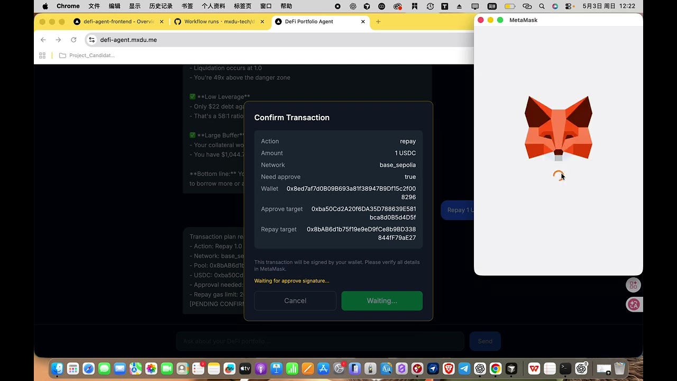
Task: Open Terminal from the Dock
Action: (x=565, y=369)
